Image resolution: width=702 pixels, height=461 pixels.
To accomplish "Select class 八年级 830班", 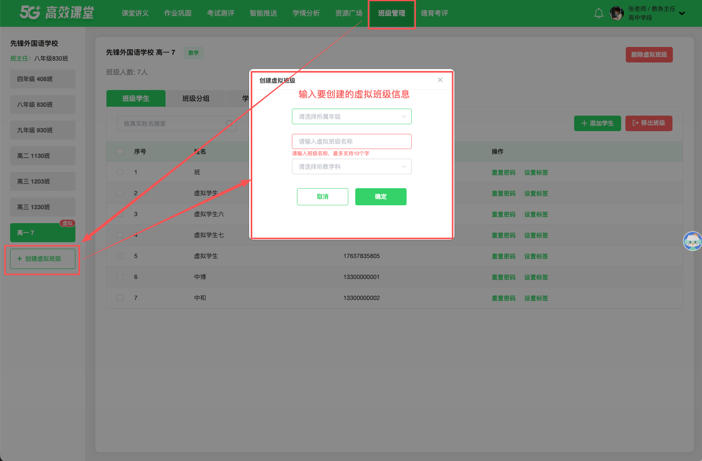I will point(43,105).
